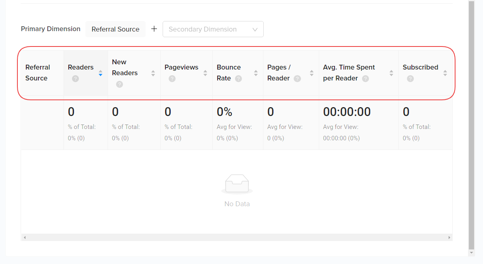483x264 pixels.
Task: Select the Referral Source primary dimension
Action: pos(115,29)
